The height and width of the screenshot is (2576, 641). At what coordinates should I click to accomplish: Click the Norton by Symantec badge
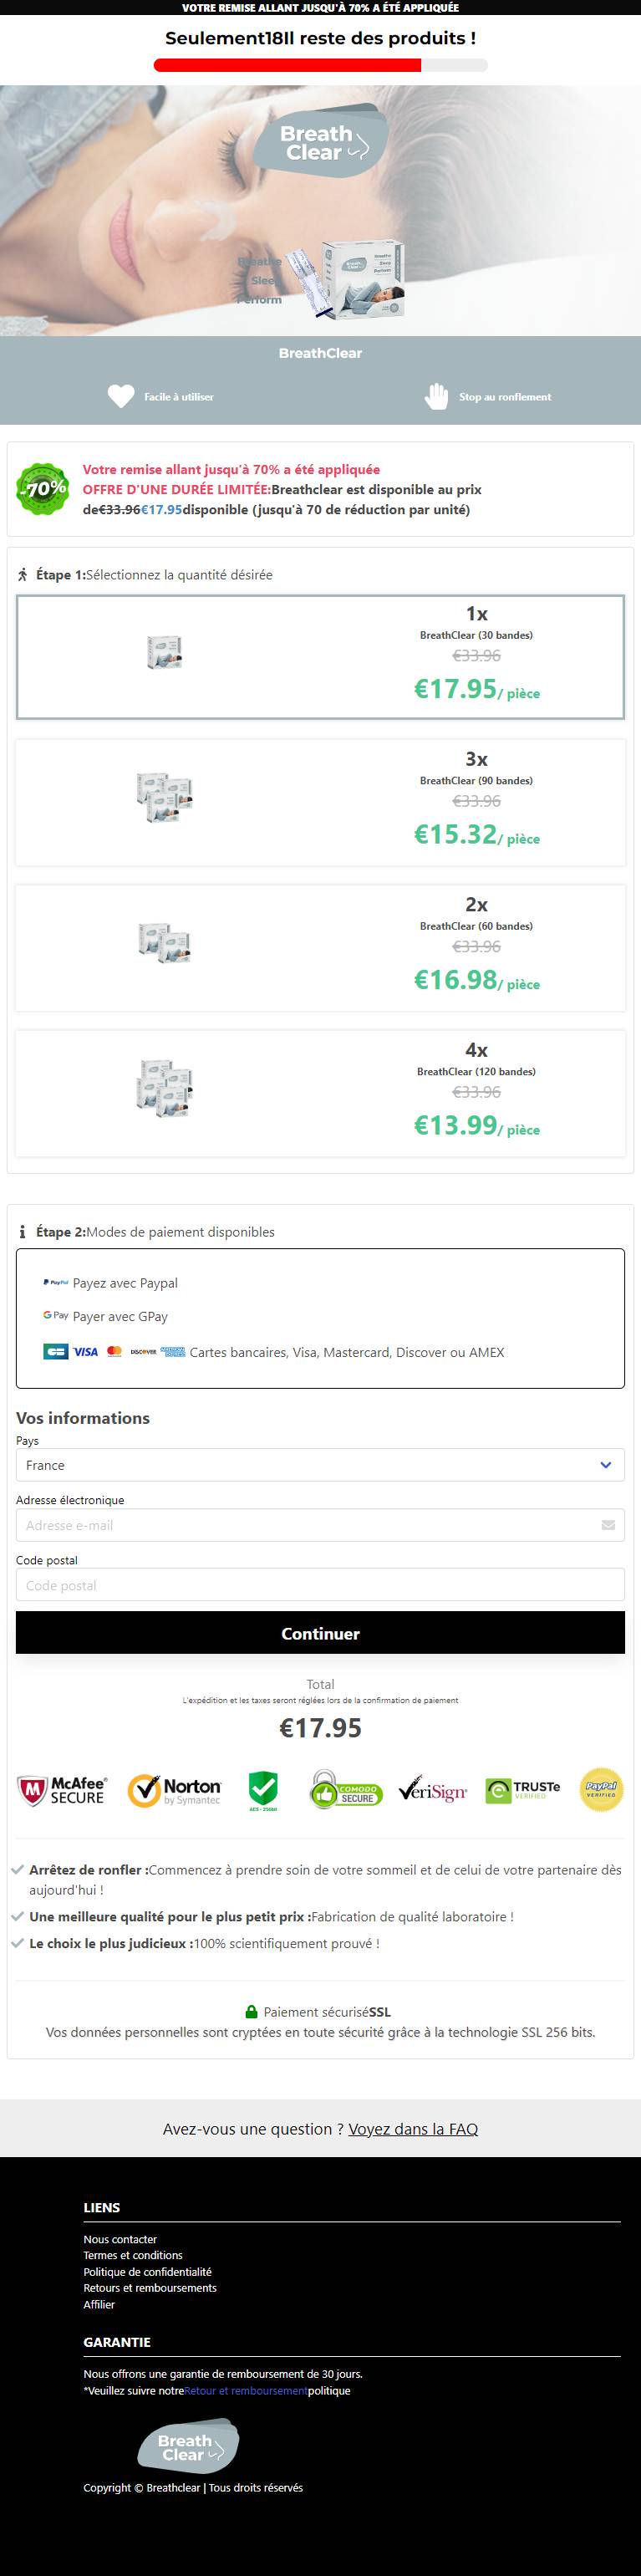tap(174, 1790)
